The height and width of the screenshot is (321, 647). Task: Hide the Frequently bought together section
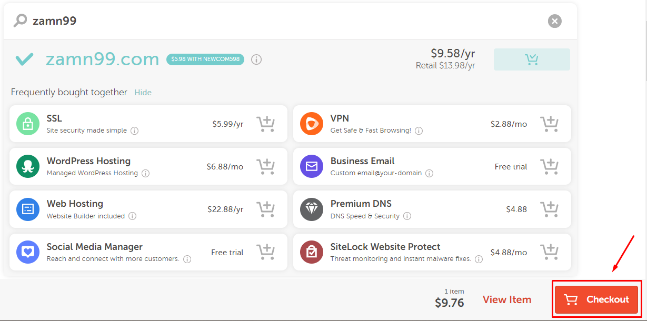tap(143, 93)
